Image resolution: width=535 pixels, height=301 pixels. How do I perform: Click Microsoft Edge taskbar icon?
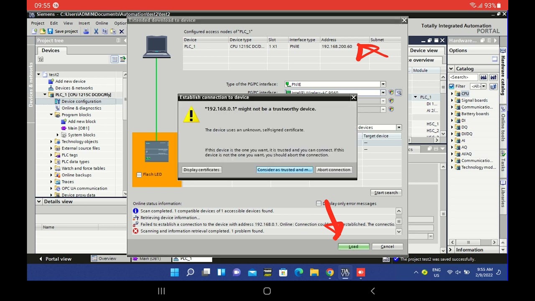(x=299, y=273)
